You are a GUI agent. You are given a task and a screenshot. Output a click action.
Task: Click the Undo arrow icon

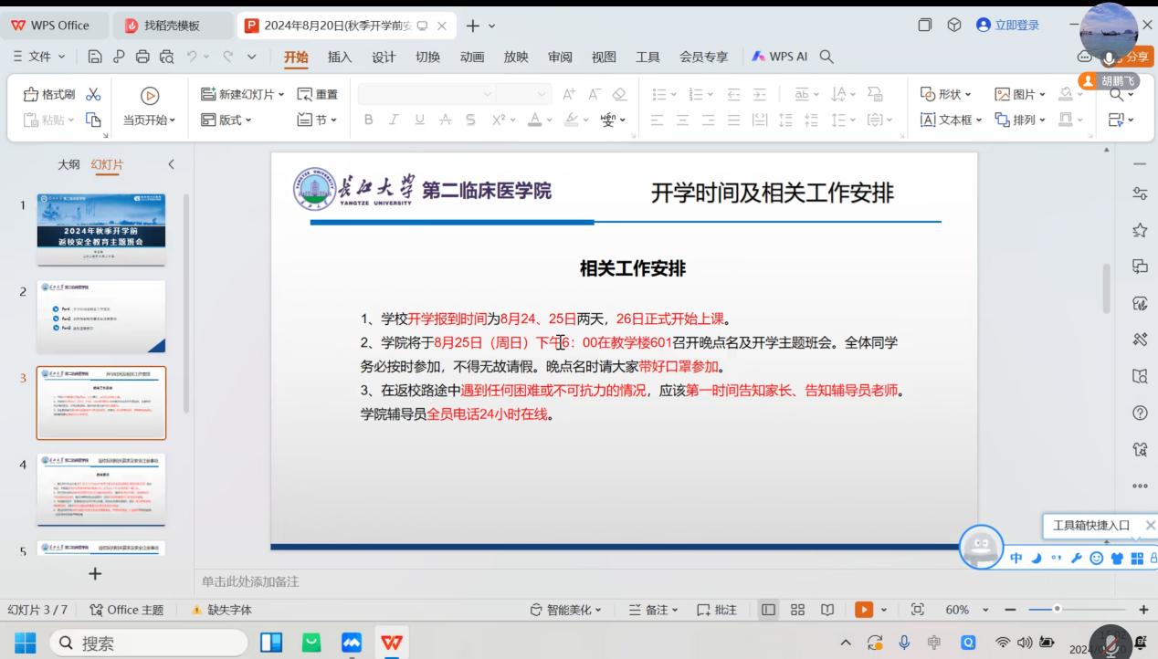pyautogui.click(x=192, y=57)
